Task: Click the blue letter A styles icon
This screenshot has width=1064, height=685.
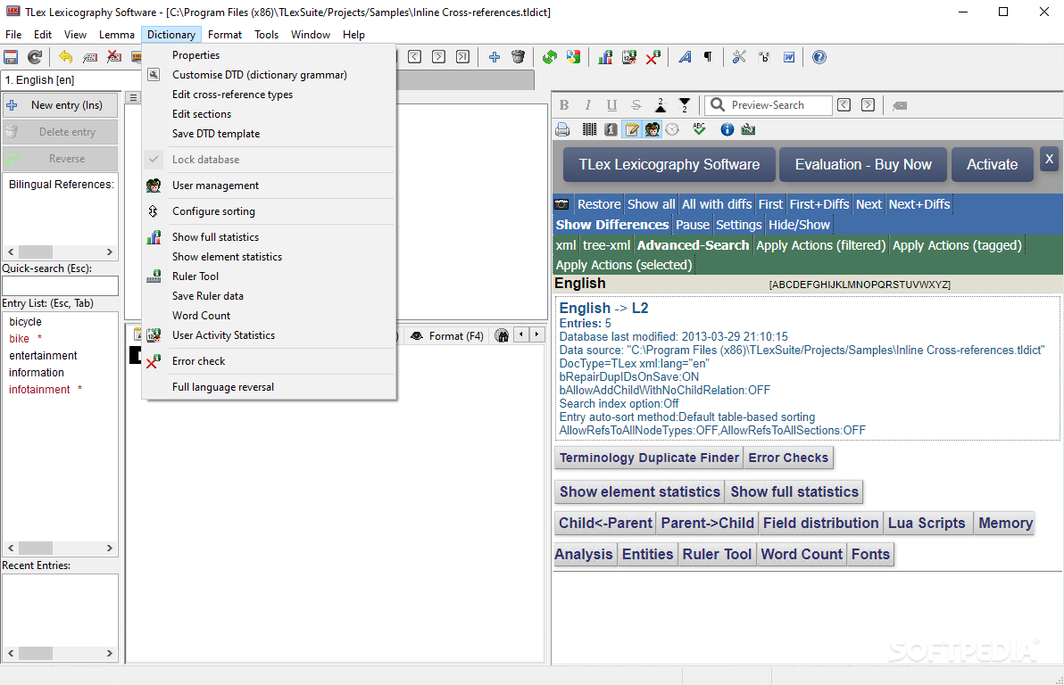Action: click(x=685, y=57)
